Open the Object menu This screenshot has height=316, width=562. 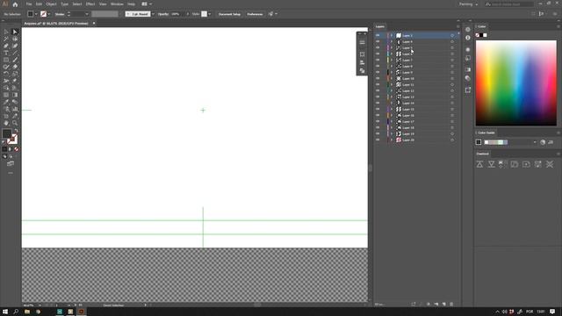51,4
